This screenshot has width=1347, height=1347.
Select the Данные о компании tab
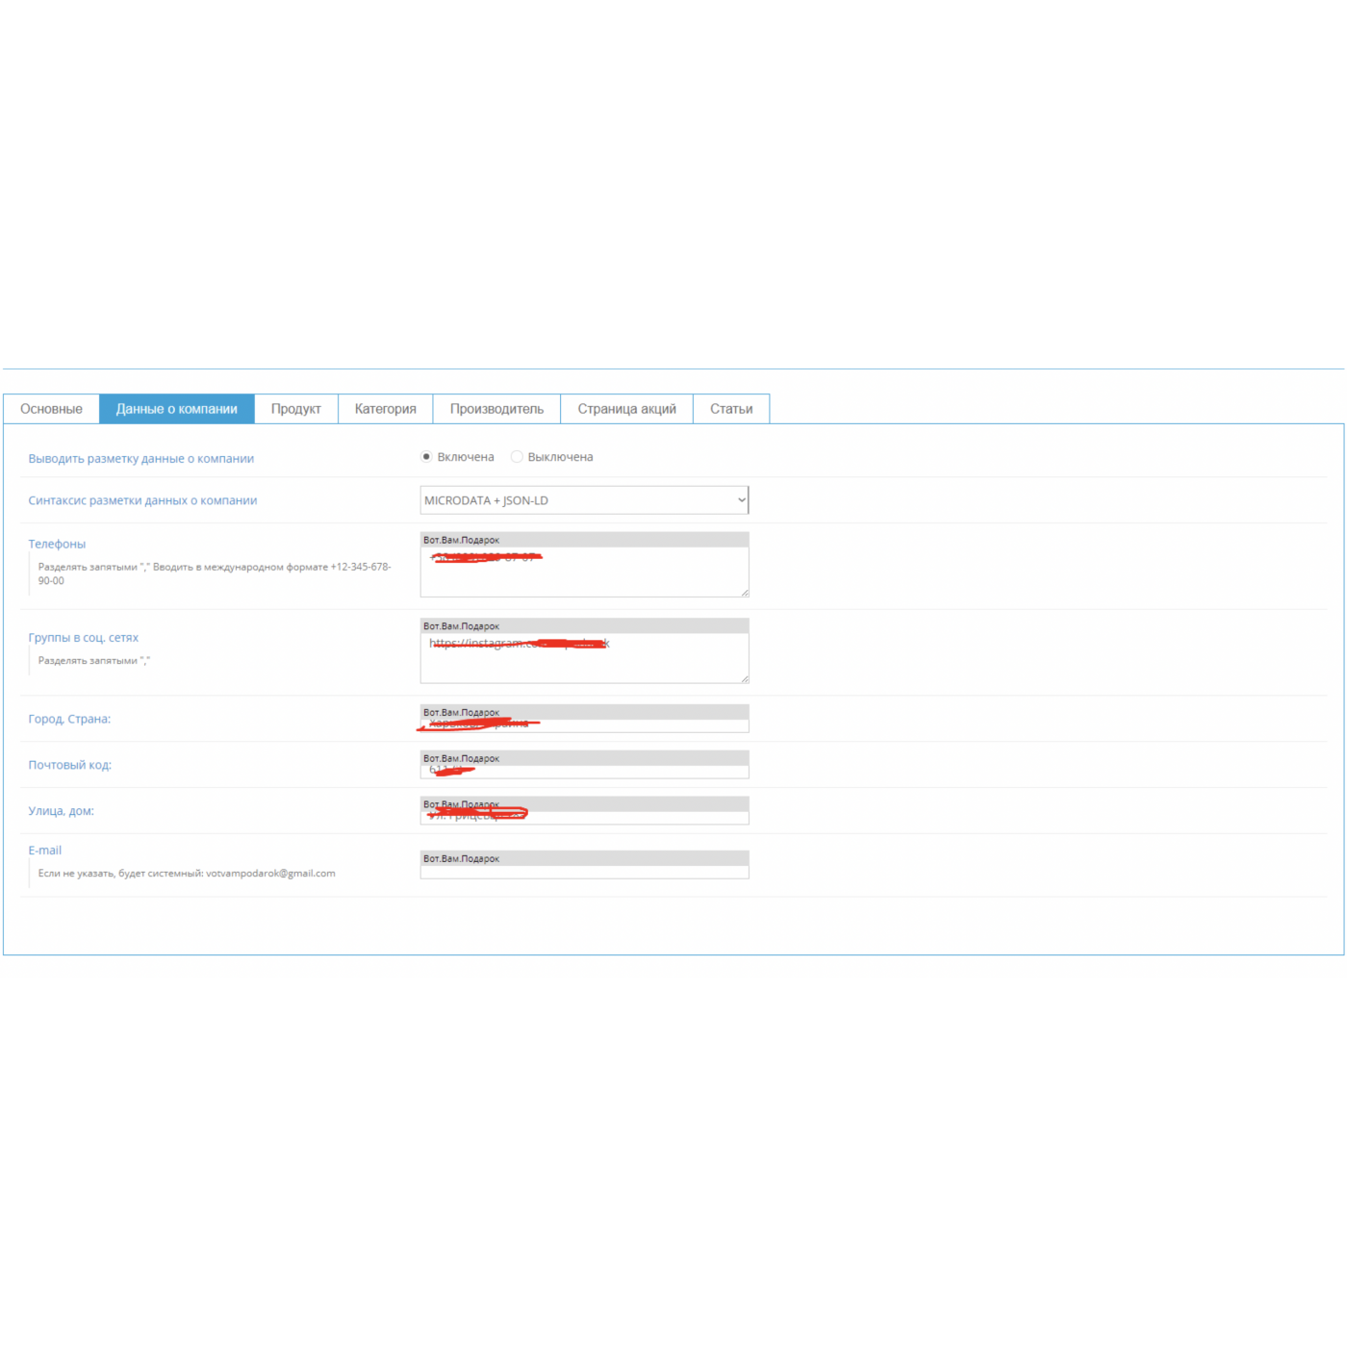click(176, 409)
